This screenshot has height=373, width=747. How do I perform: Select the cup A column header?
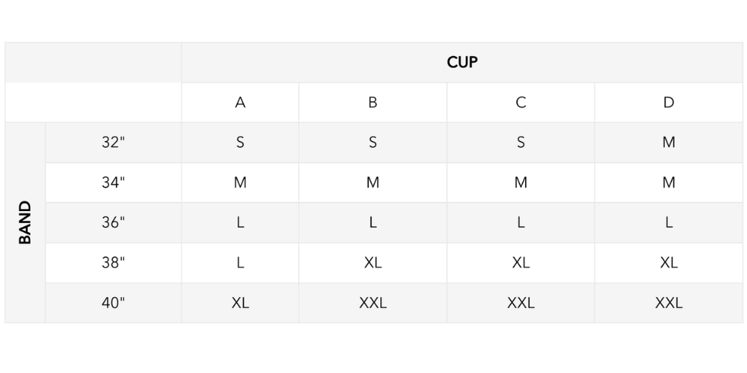[x=240, y=103]
